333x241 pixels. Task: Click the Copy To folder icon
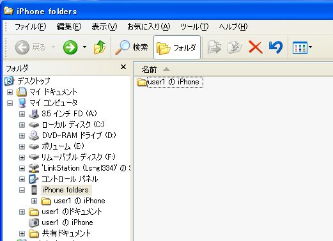[x=235, y=47]
